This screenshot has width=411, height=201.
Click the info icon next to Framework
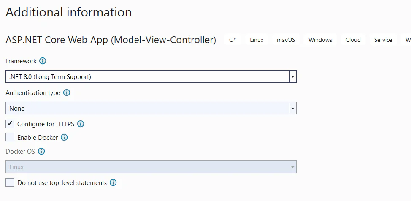pos(43,61)
